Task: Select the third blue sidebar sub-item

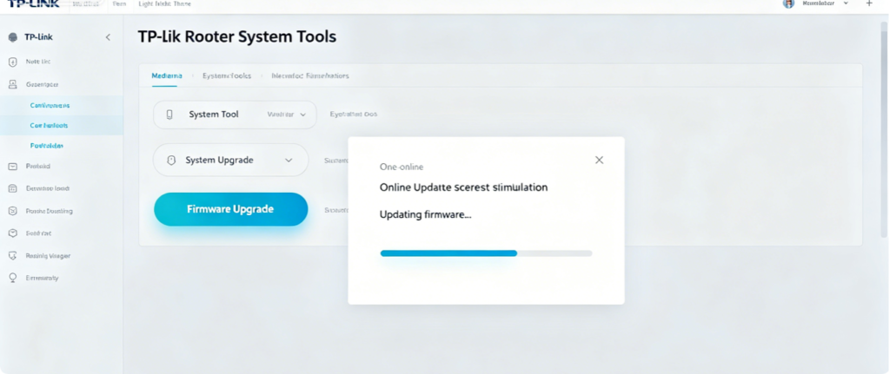Action: coord(47,146)
